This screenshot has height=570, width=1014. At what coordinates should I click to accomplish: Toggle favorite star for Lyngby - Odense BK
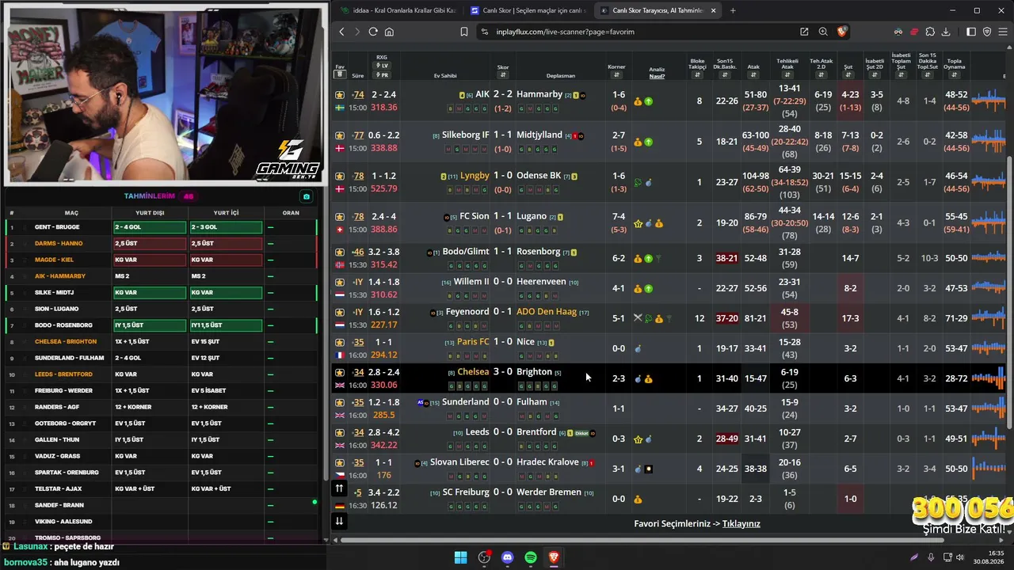(x=340, y=176)
